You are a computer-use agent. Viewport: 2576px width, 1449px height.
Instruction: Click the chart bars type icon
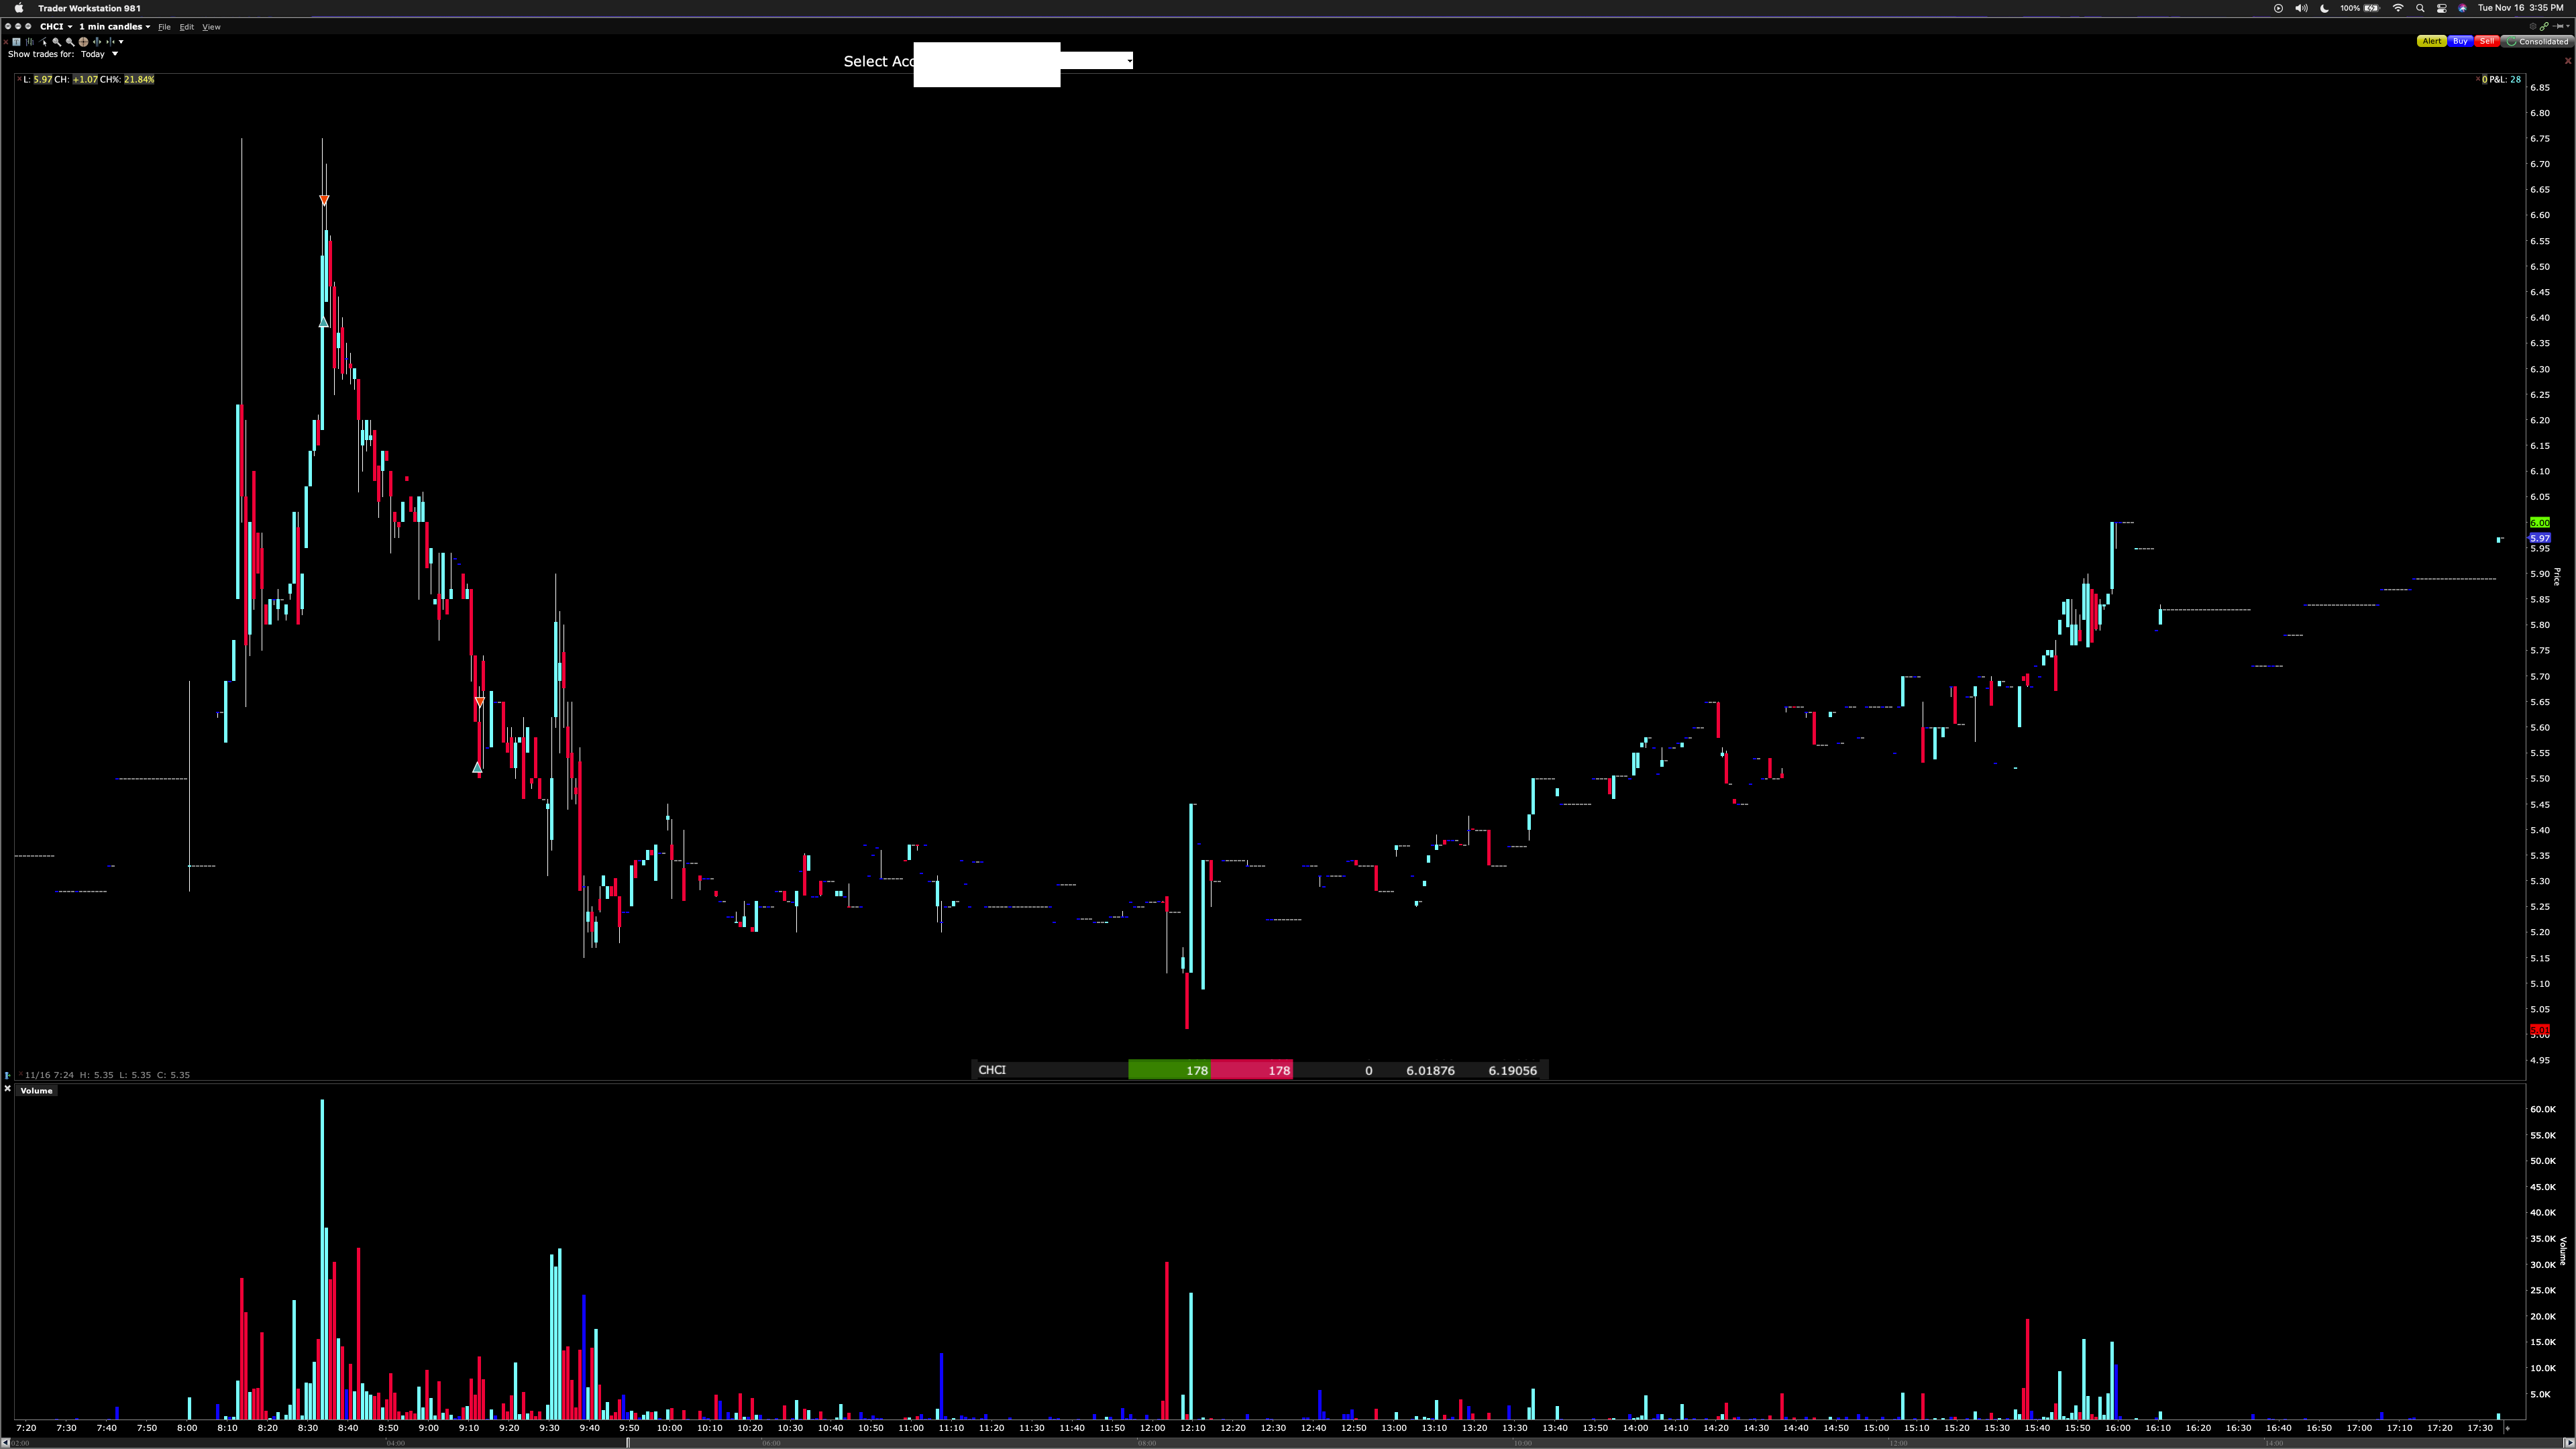[30, 42]
